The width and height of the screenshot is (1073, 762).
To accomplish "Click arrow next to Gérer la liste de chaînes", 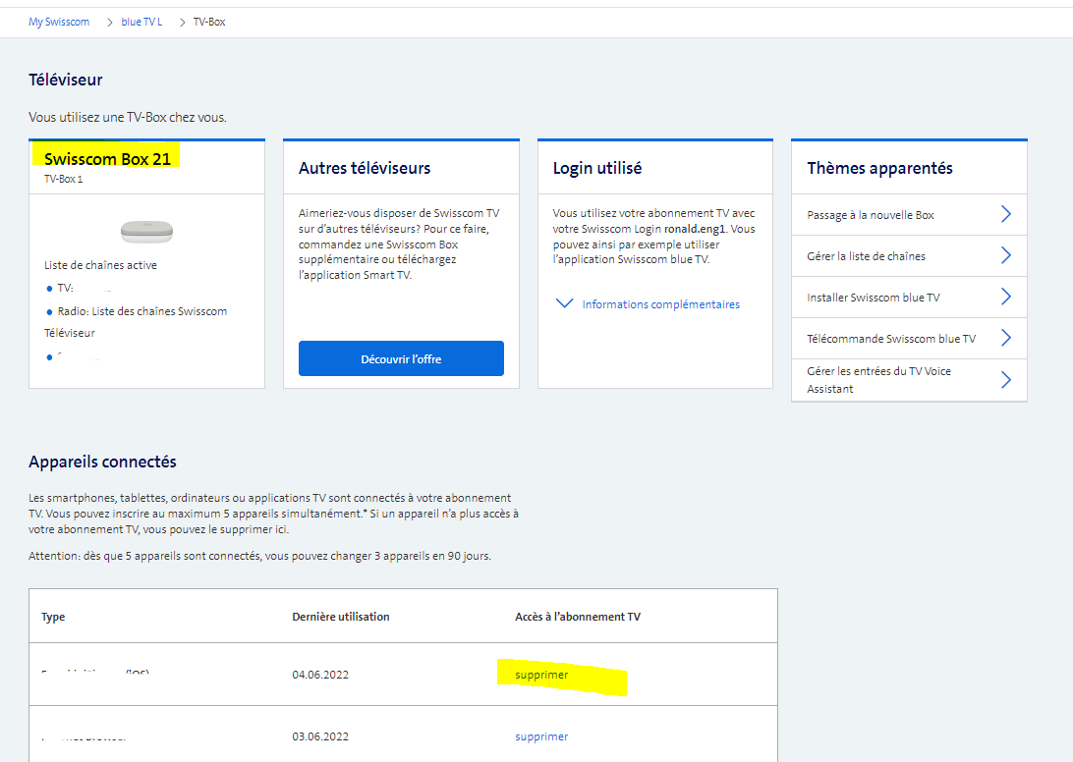I will click(1005, 255).
